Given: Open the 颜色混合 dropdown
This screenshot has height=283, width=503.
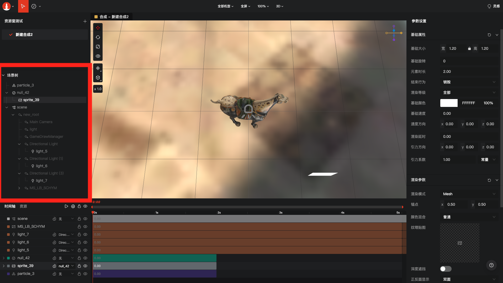Looking at the screenshot, I should pos(469,217).
